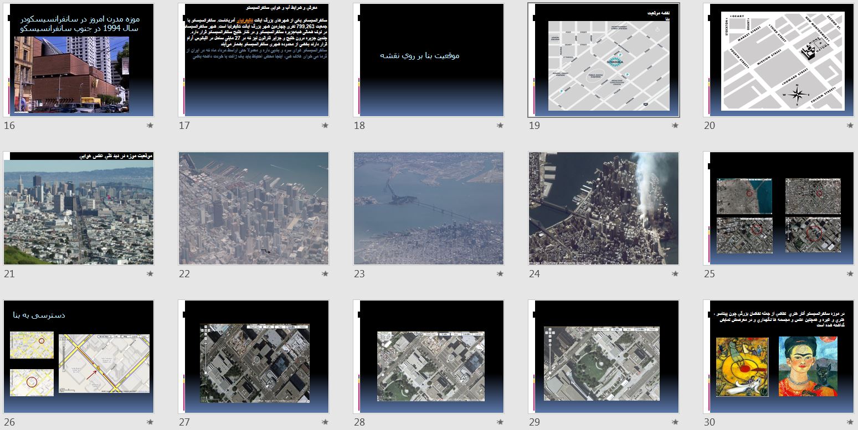This screenshot has height=430, width=858.
Task: Select slide 19 showing the SFMOMA map
Action: click(604, 60)
